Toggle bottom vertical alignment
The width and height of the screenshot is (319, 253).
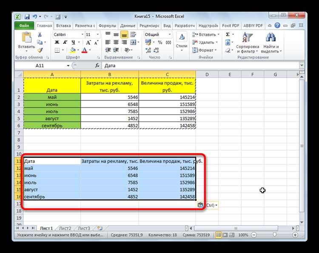(x=124, y=34)
